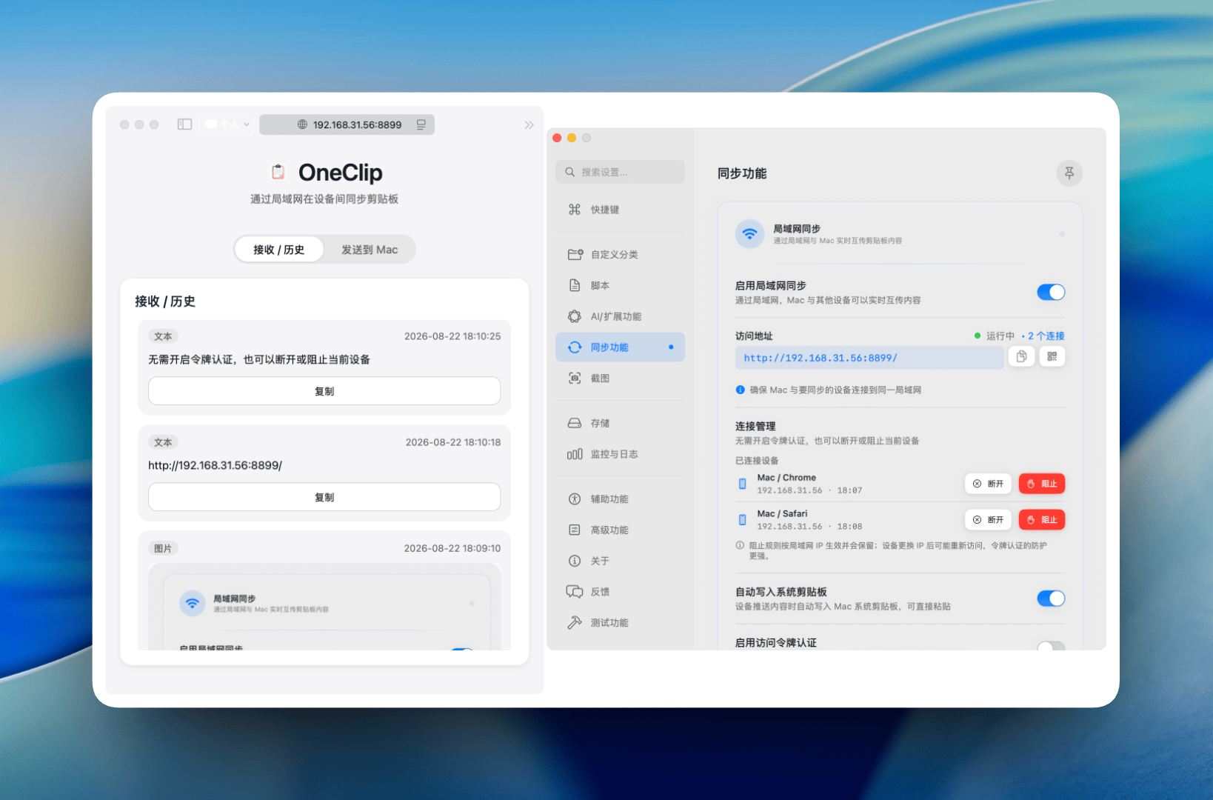Click the 运行中 status text

coord(1000,336)
